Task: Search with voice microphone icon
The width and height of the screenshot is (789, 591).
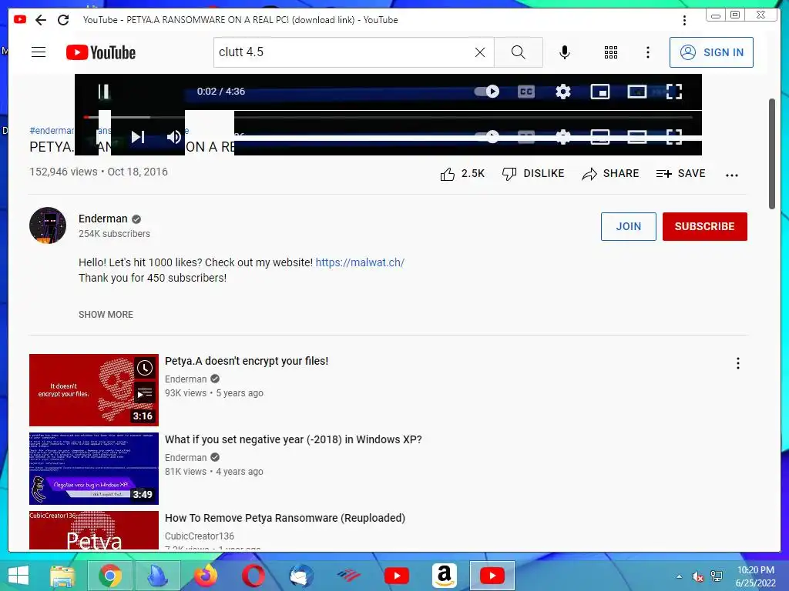Action: click(x=565, y=52)
